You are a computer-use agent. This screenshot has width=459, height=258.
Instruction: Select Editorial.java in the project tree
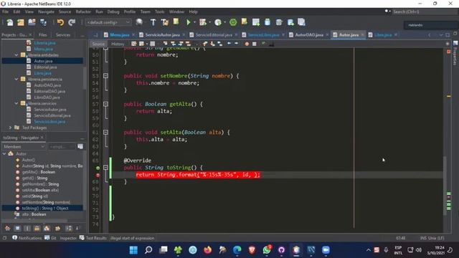45,67
